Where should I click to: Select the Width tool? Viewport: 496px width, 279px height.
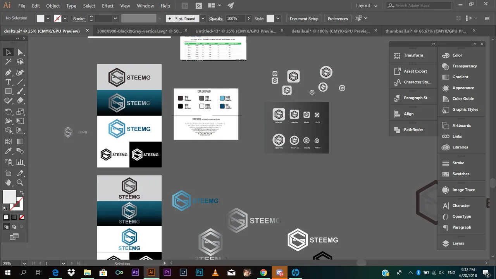pyautogui.click(x=8, y=121)
